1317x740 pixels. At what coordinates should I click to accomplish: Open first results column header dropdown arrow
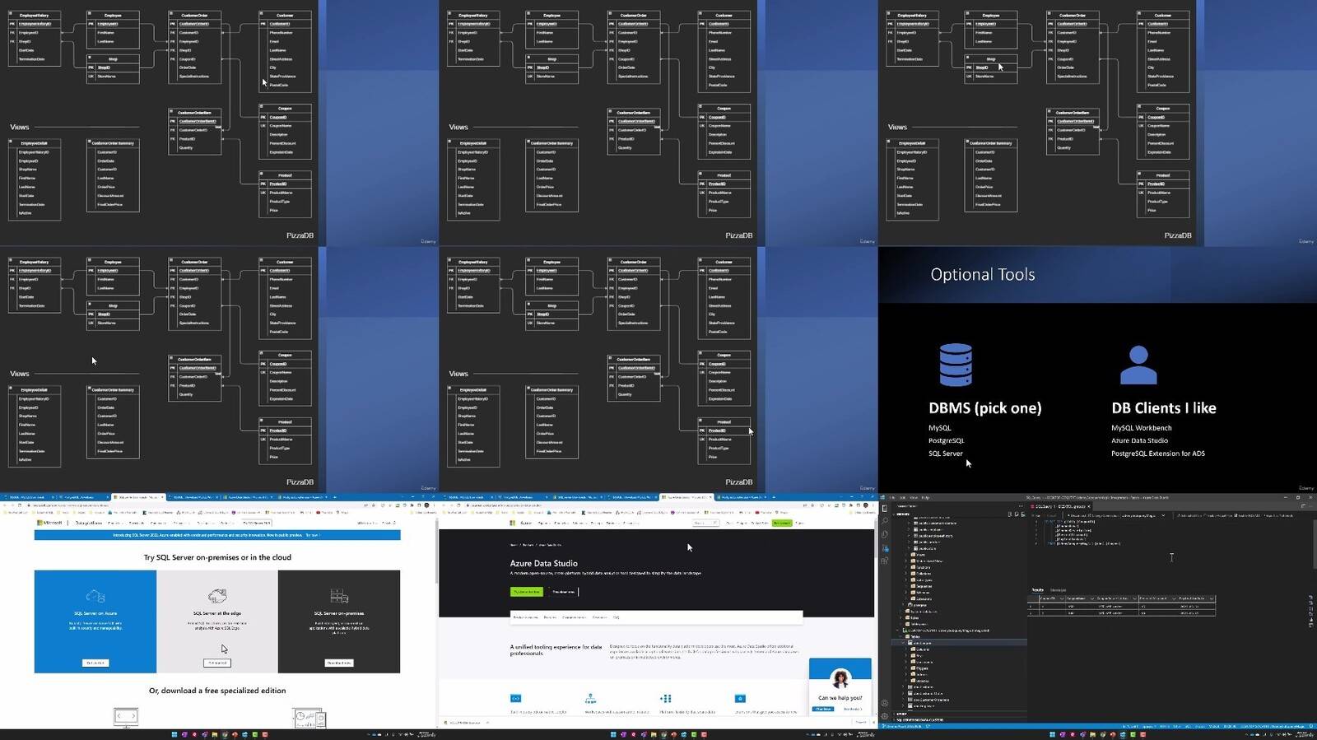pos(1062,598)
